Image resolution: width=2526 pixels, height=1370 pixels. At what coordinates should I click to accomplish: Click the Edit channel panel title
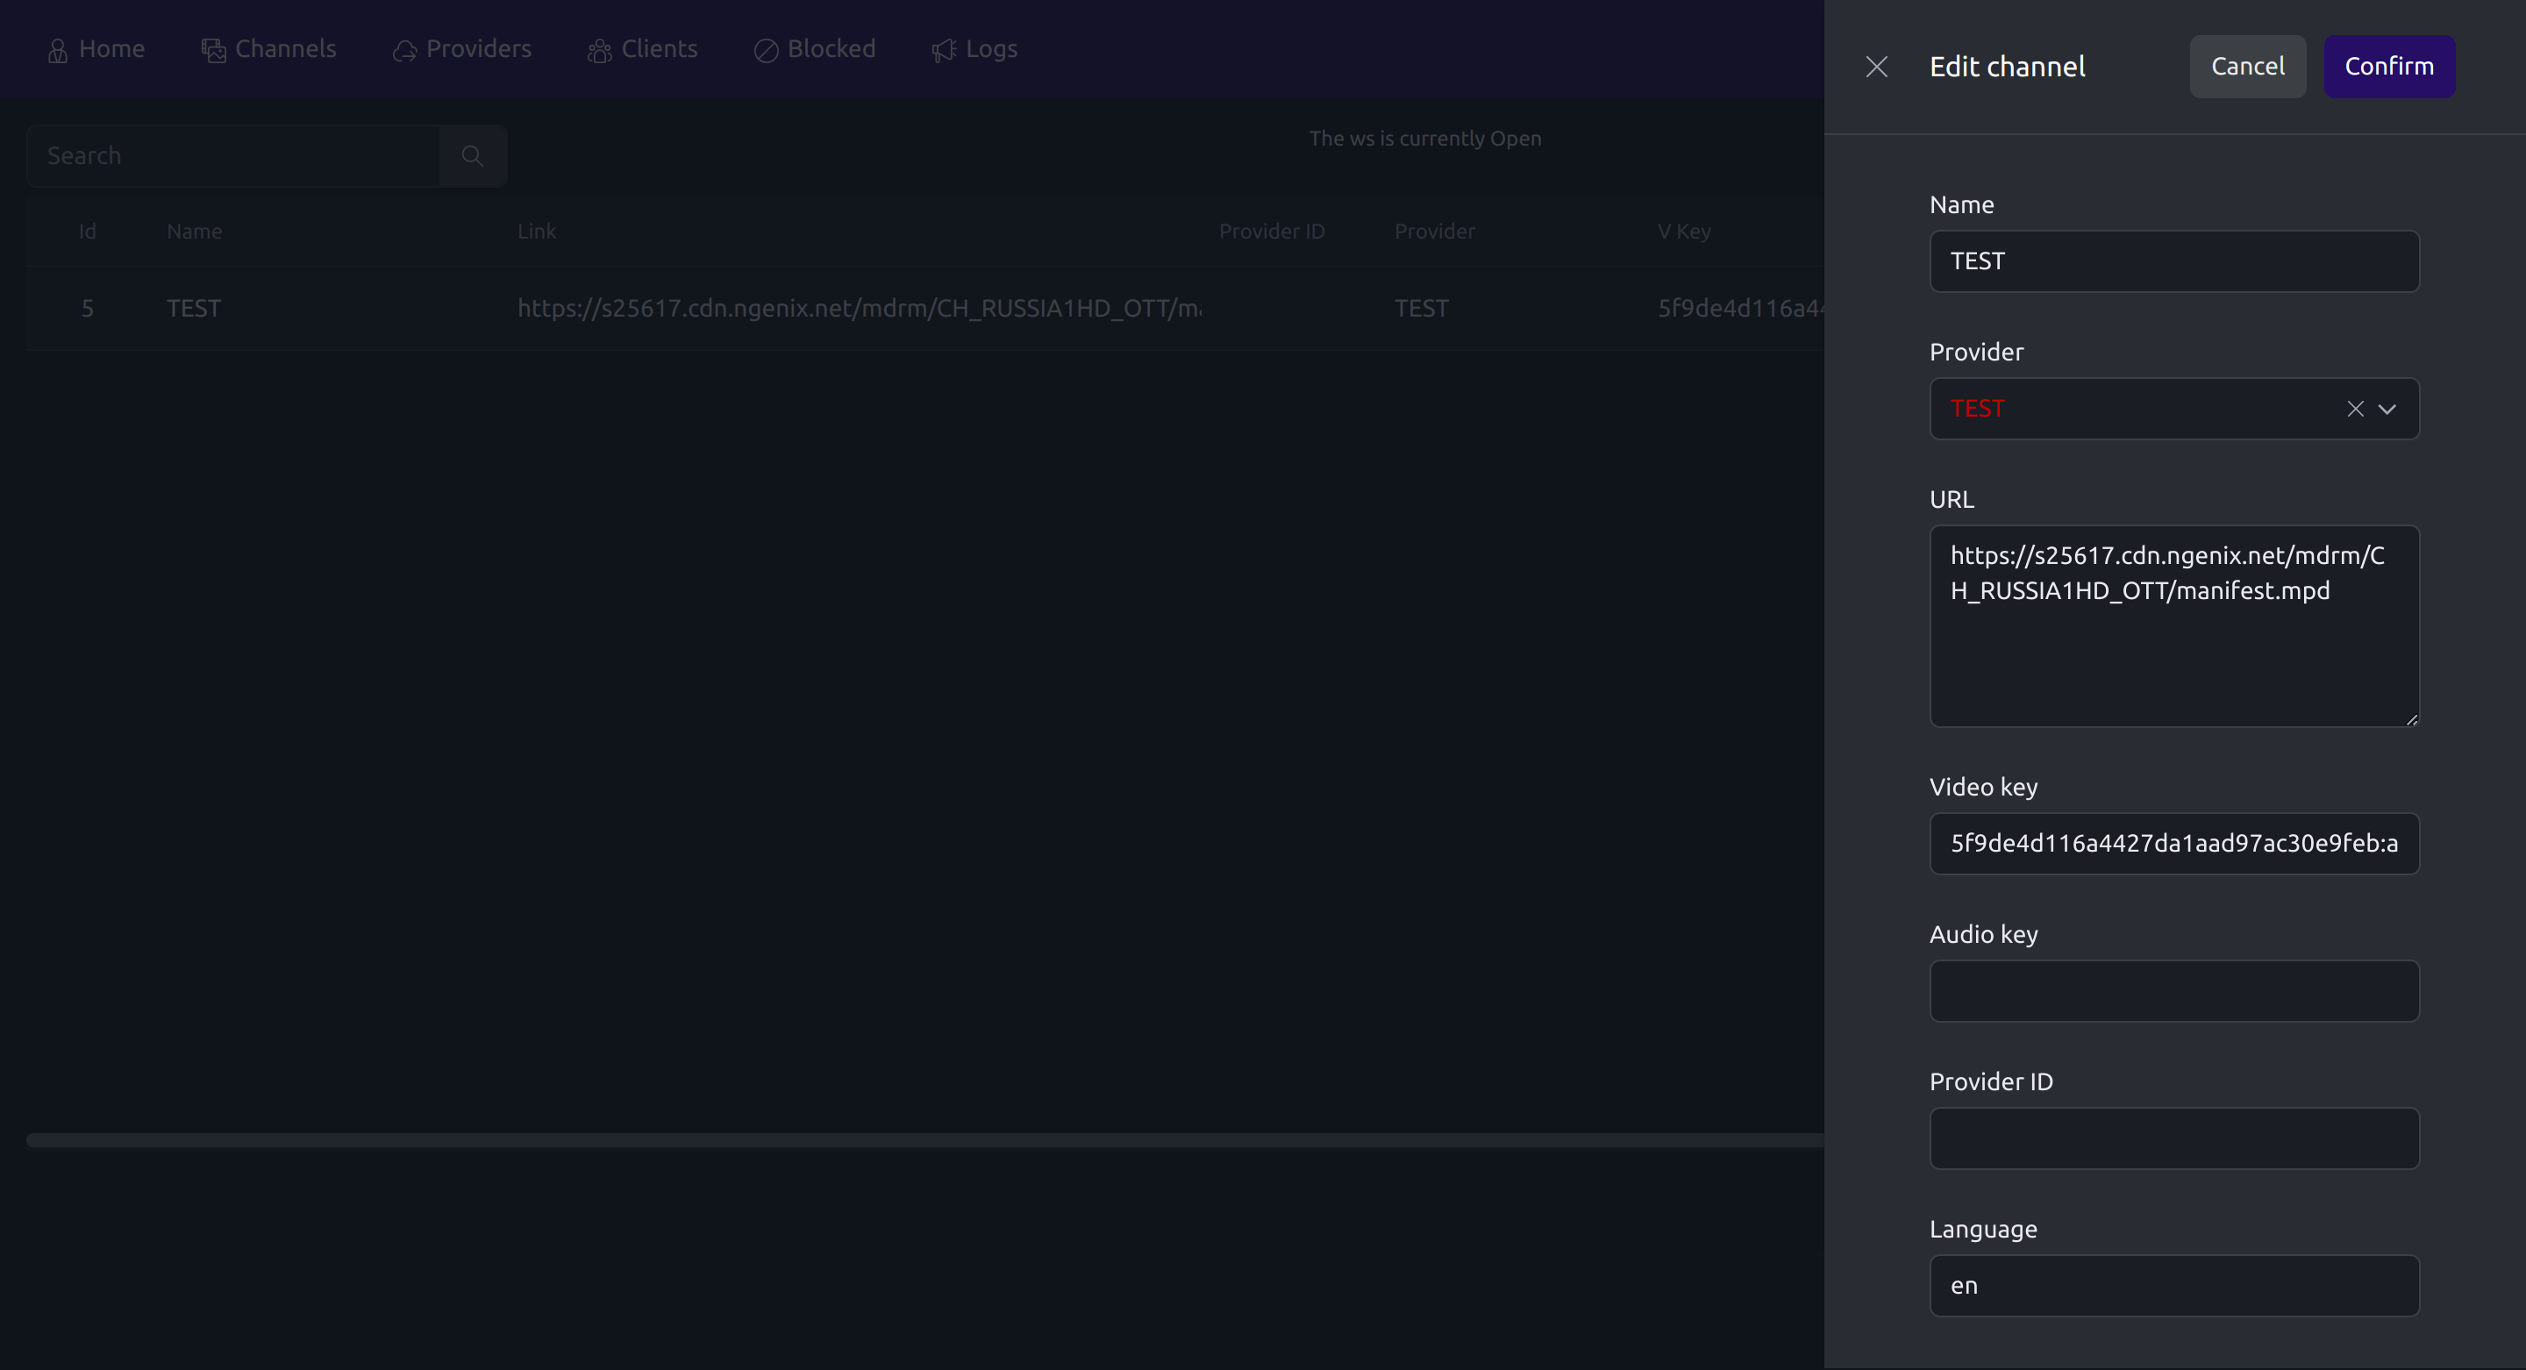[x=2006, y=67]
